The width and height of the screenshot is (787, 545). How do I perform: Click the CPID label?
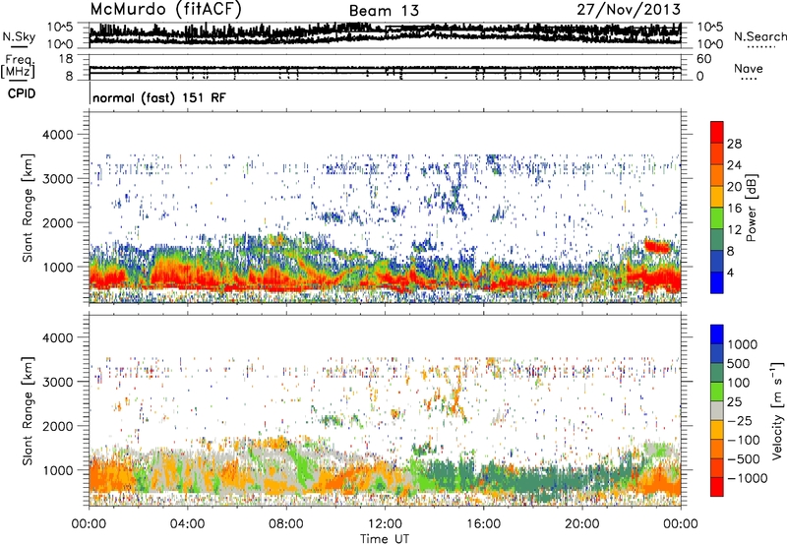[x=21, y=93]
